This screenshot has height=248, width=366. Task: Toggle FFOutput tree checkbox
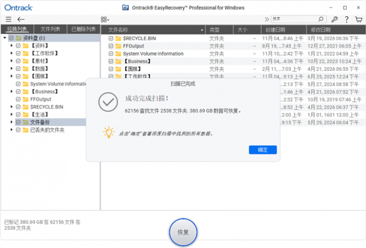18,99
